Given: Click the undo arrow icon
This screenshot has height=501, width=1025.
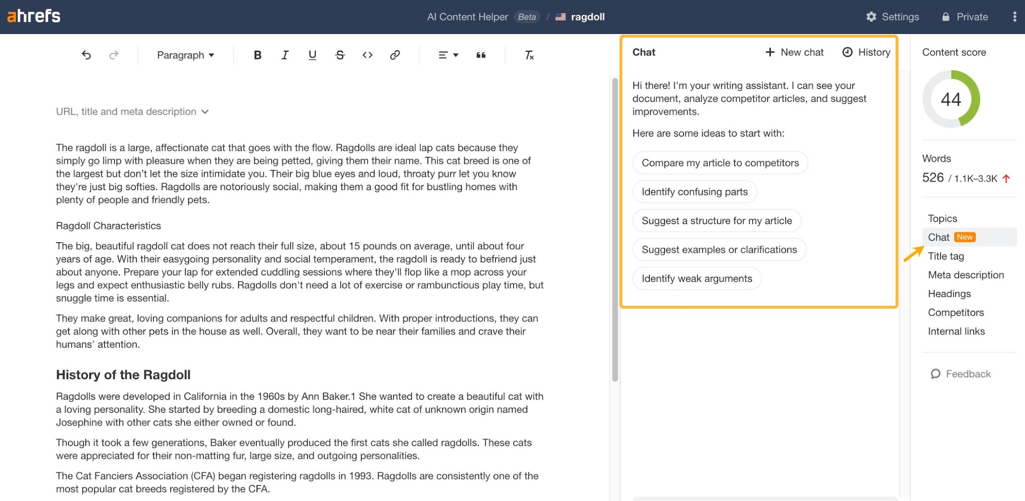Looking at the screenshot, I should [86, 55].
